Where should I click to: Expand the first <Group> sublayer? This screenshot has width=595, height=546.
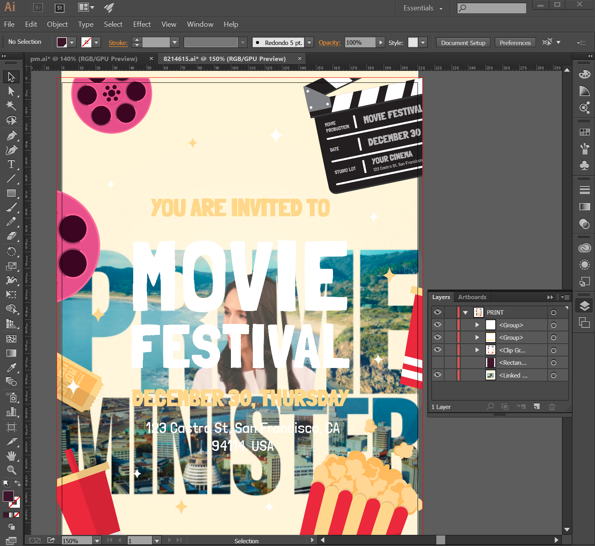(x=477, y=325)
